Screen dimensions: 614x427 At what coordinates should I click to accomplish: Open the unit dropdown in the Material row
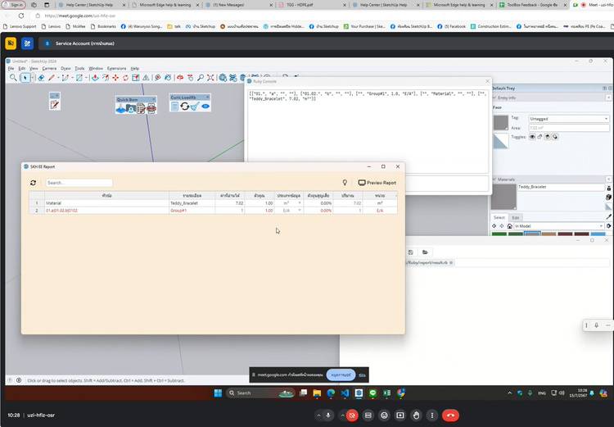(x=300, y=203)
